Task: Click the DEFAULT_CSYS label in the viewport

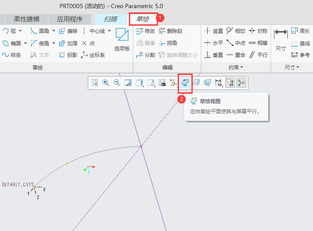Action: pos(18,184)
